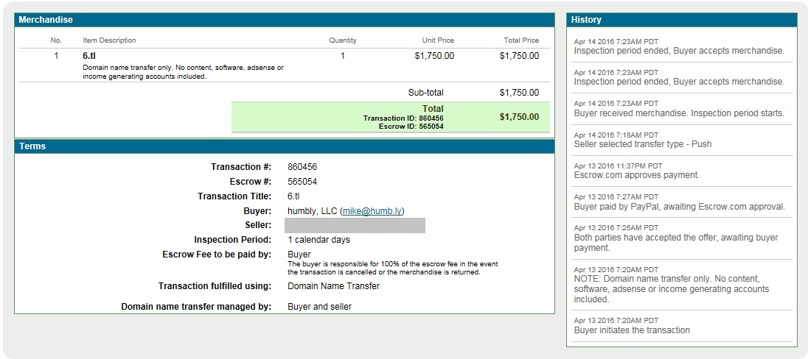Select the 'Buyer paid by PayPal' history entry
808x359 pixels.
coord(679,207)
